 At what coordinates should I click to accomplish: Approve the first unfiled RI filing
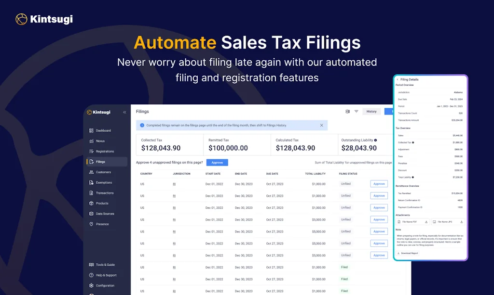[379, 184]
